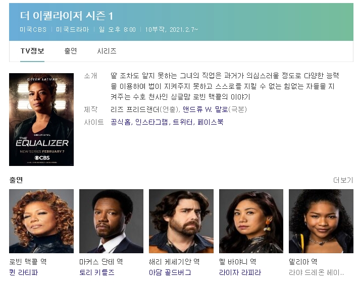
Task: Open actor link 아담 골드버그
Action: [170, 272]
